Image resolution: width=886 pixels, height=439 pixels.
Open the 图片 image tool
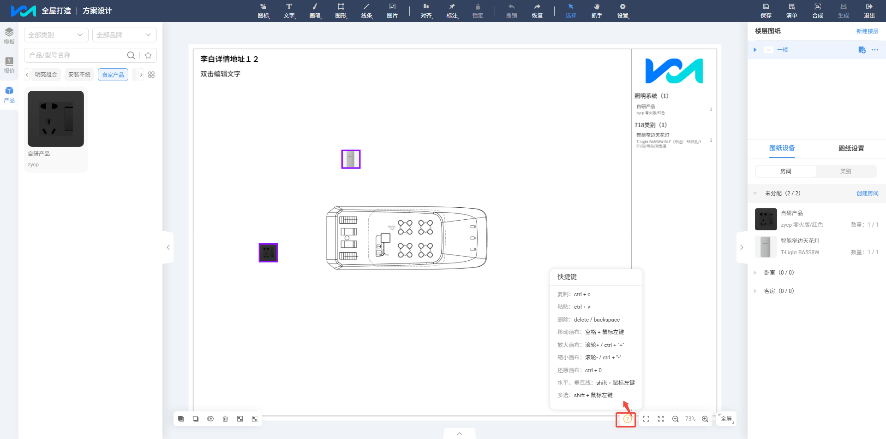392,11
